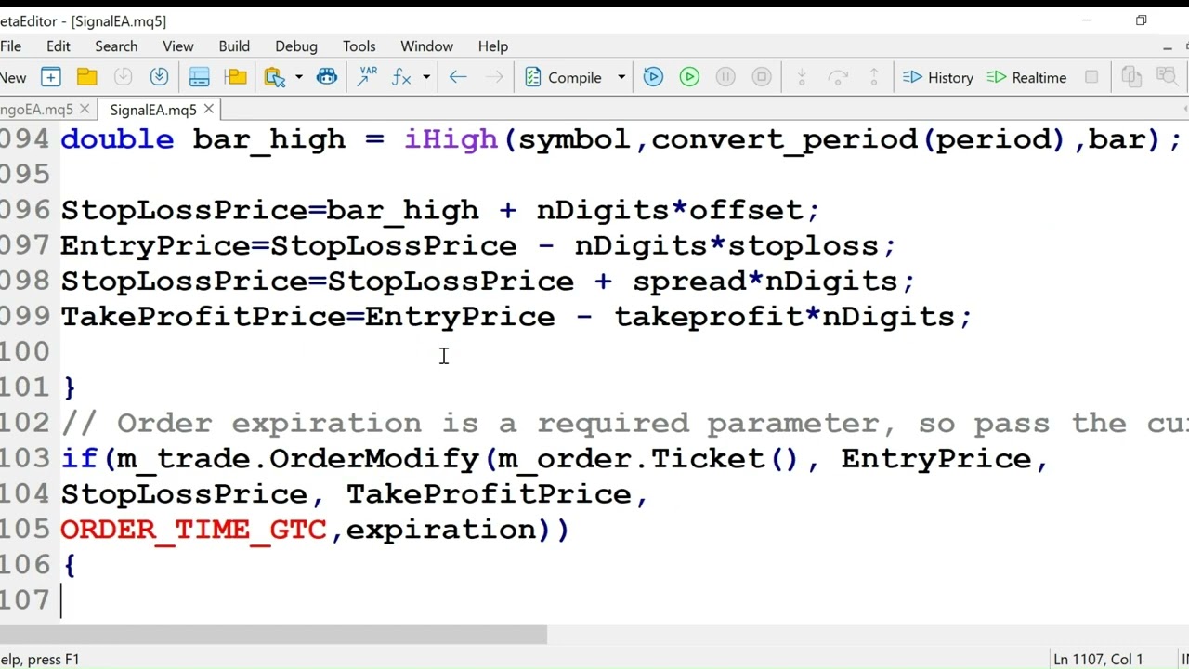Switch to the partially visible ngoEA.mq5 tab
The height and width of the screenshot is (669, 1189).
tap(37, 110)
